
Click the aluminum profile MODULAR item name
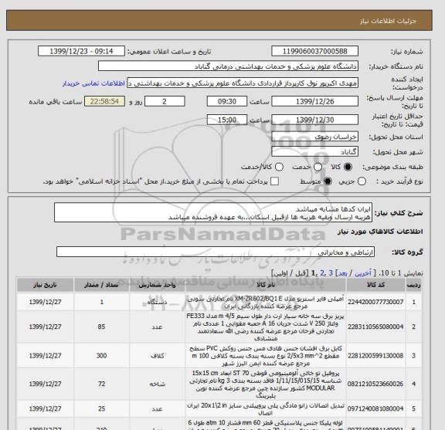(x=266, y=384)
